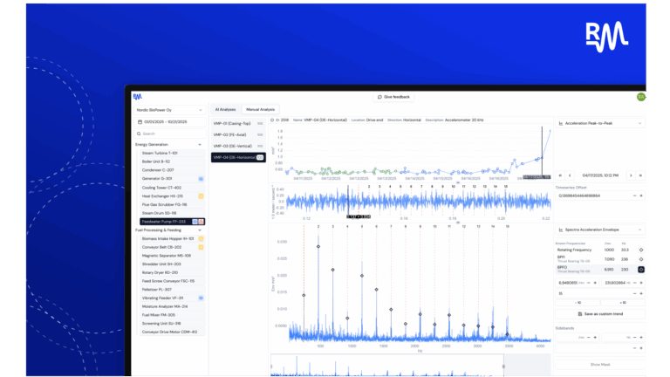This screenshot has height=377, width=670.
Task: Select Cooling Tower CT-402
Action: 172,188
